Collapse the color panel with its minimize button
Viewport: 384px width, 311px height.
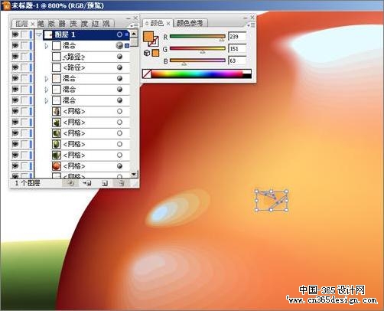click(245, 18)
